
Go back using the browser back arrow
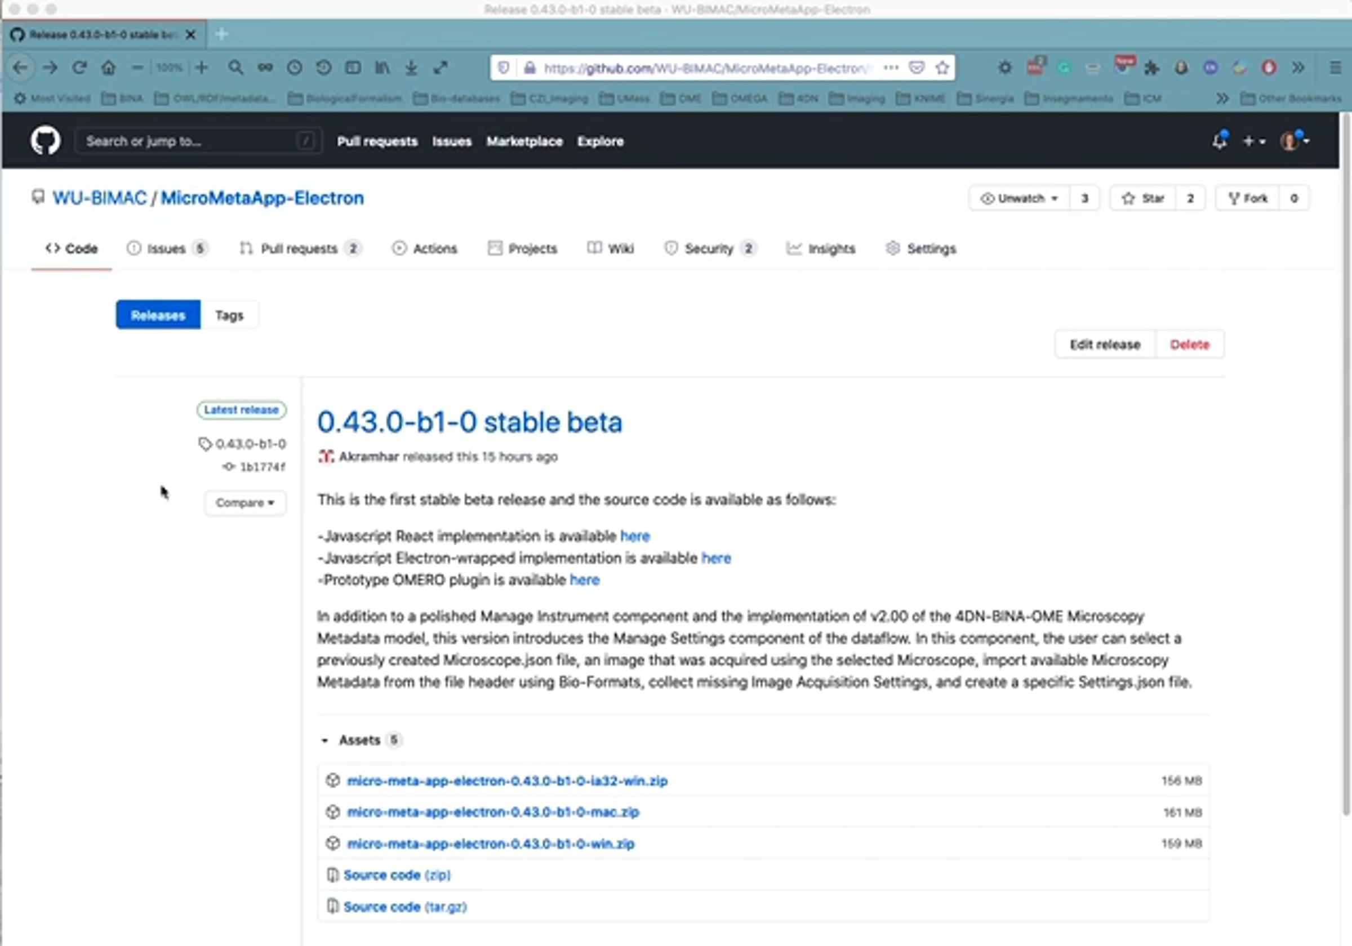pos(20,68)
